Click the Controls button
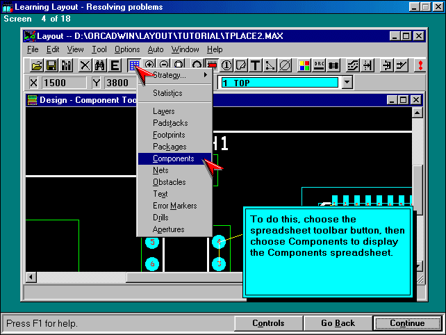Viewport: 446px width, 335px height. [267, 323]
